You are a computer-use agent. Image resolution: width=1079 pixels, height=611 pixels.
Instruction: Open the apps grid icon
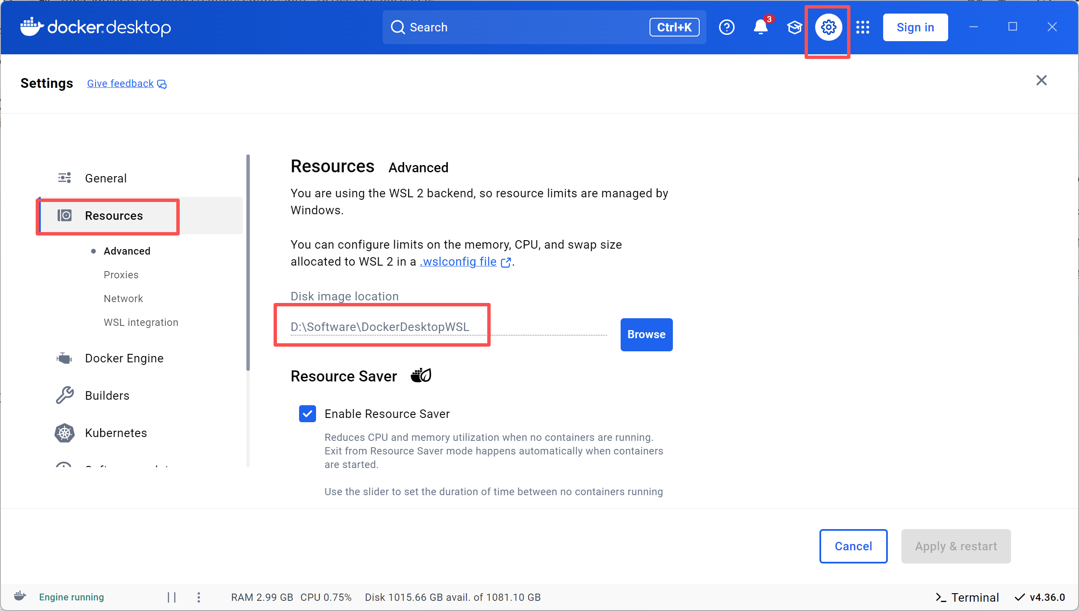(863, 28)
